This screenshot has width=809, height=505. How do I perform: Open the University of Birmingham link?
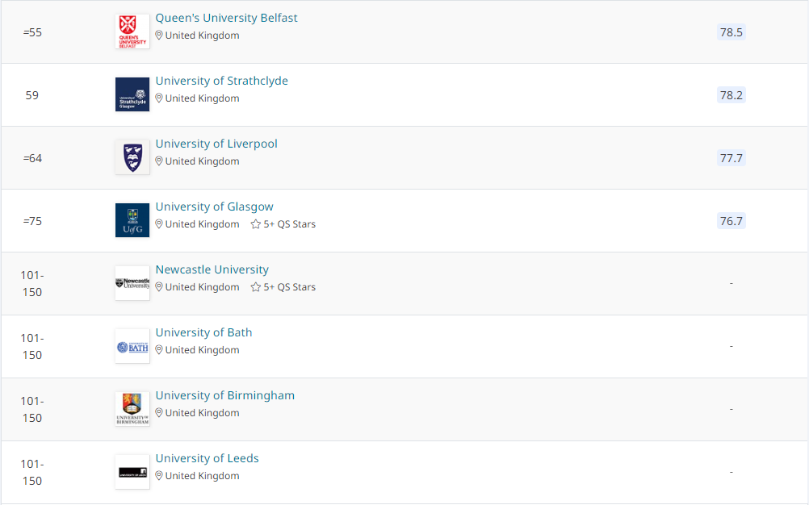pyautogui.click(x=224, y=395)
